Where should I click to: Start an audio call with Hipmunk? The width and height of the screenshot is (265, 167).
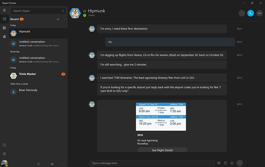[250, 13]
